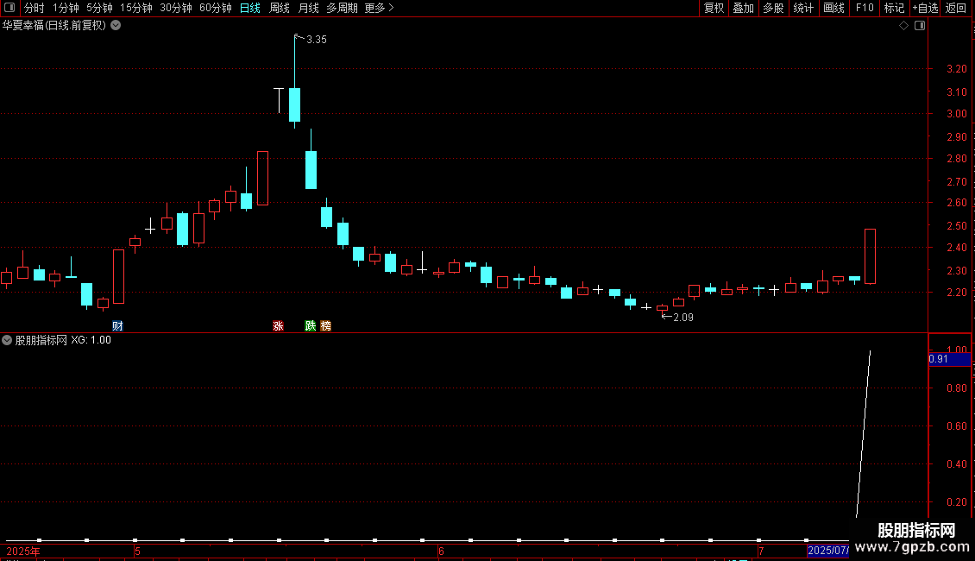Click the 标记 mark button
975x561 pixels.
pyautogui.click(x=894, y=8)
